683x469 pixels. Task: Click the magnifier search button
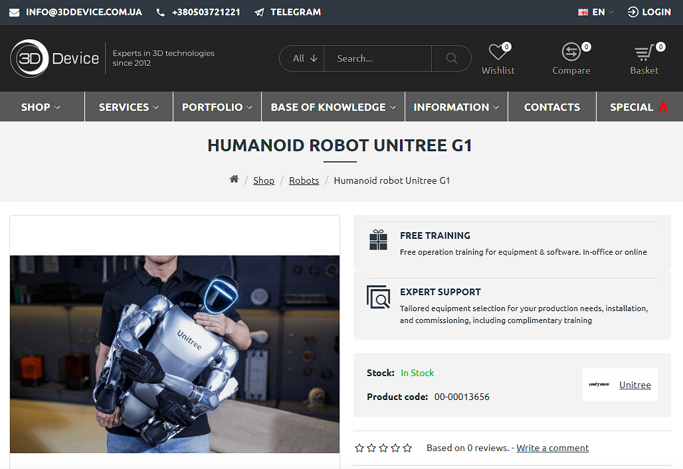(451, 58)
